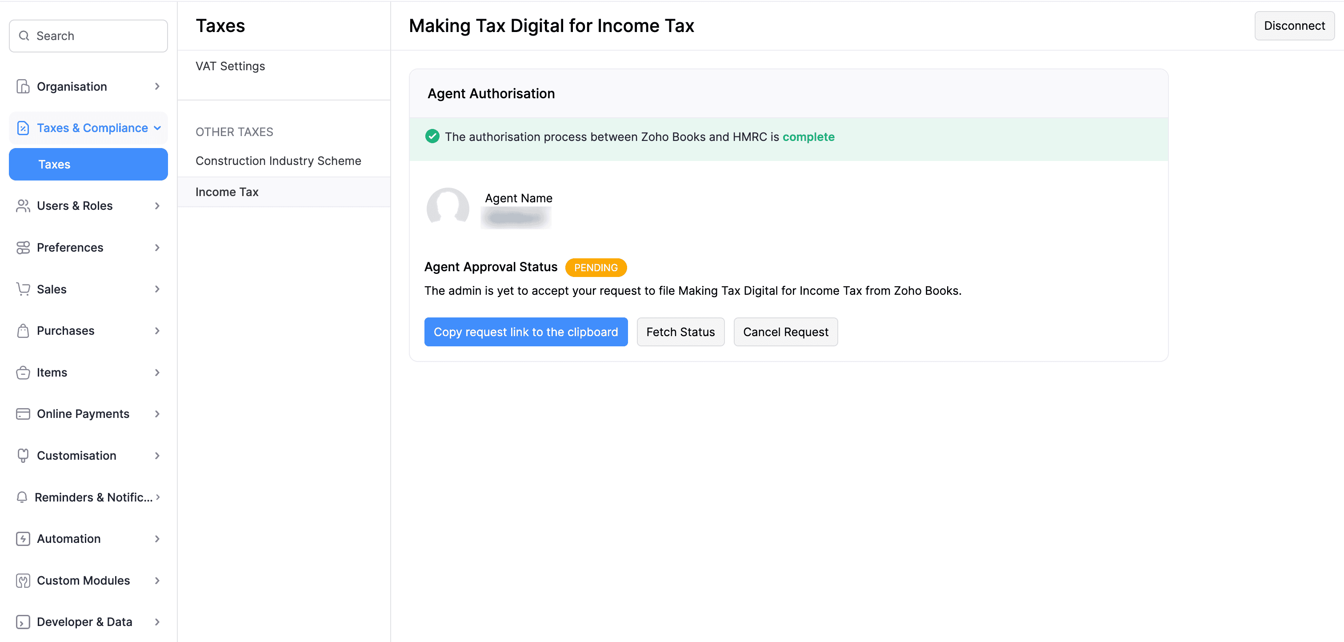The height and width of the screenshot is (642, 1344).
Task: Click the Fetch Status button
Action: tap(680, 332)
